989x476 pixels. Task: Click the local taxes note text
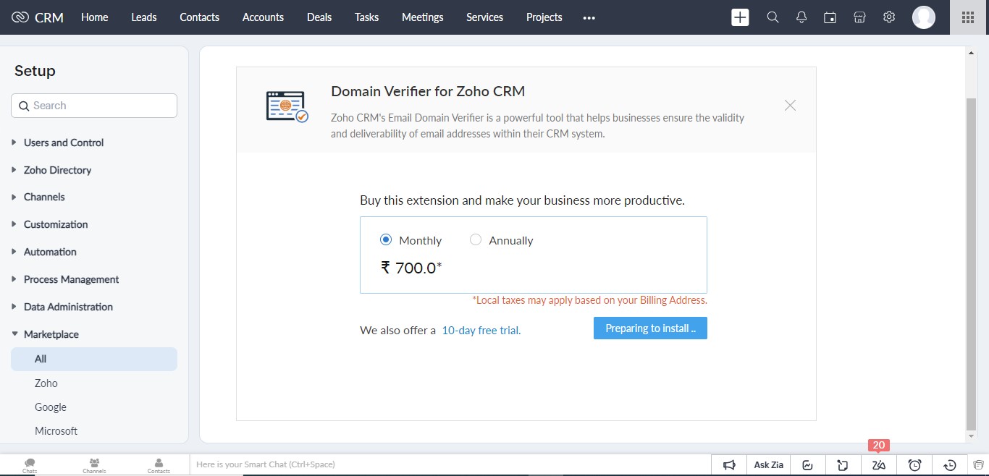590,299
